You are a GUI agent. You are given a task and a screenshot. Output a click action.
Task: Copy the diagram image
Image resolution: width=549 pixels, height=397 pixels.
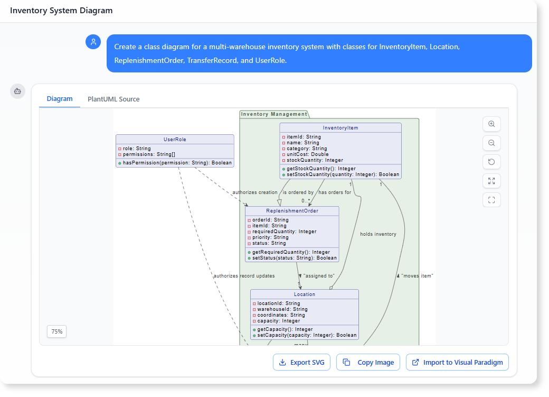tap(368, 362)
